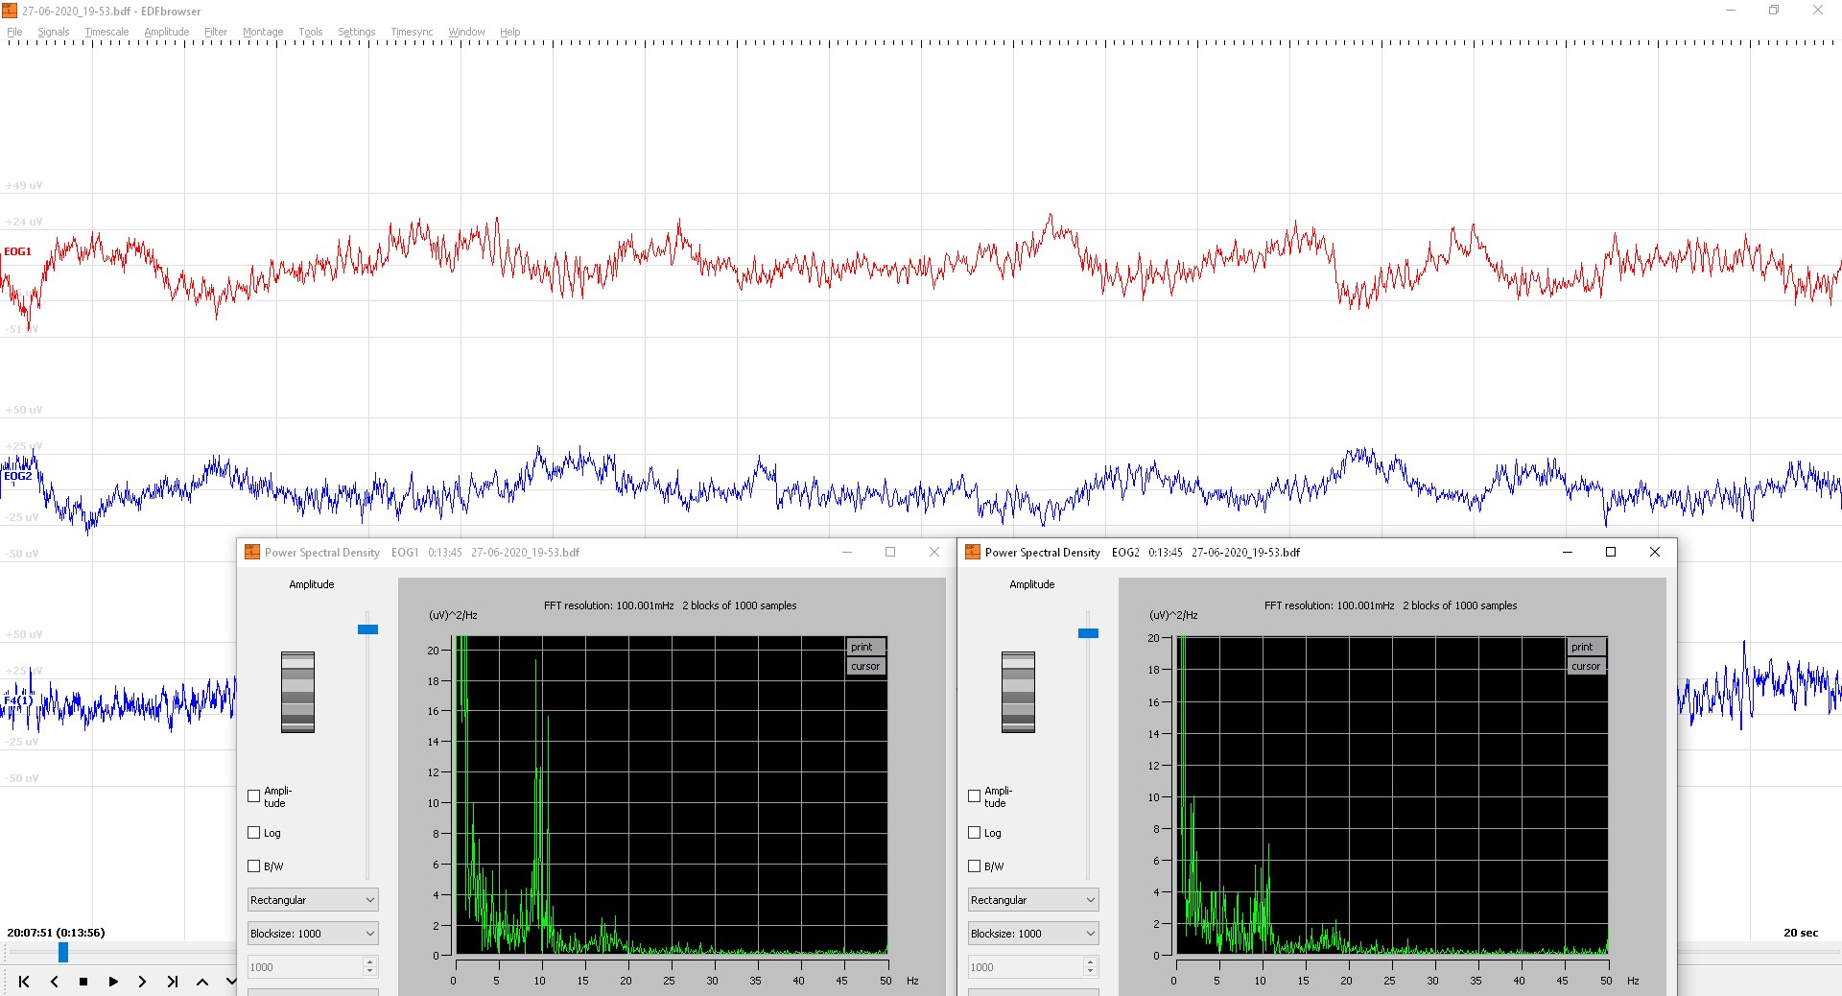Start playback with the play button
The width and height of the screenshot is (1842, 996).
click(x=113, y=982)
